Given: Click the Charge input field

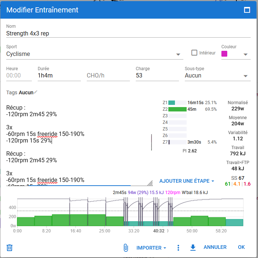Looking at the screenshot, I should coord(157,76).
